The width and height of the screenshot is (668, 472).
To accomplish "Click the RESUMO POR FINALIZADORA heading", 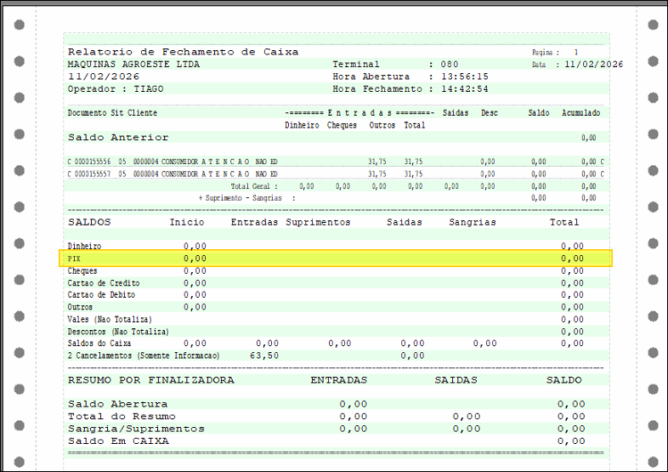I will click(150, 380).
